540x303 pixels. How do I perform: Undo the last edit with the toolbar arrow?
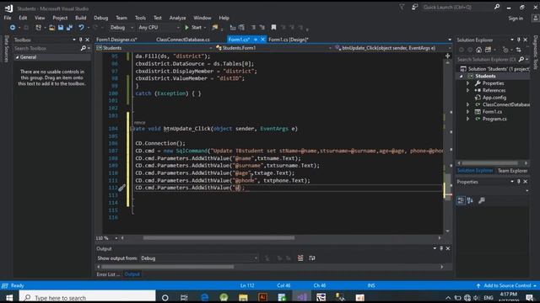(81, 28)
